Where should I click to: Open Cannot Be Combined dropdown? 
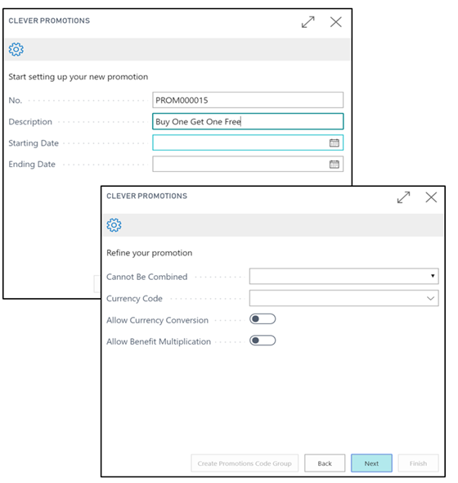click(343, 276)
